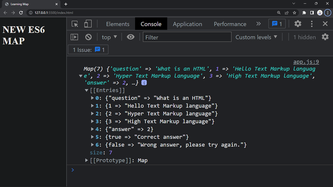Viewport: 333px width, 187px height.
Task: Toggle the browser side panel
Action: tap(312, 13)
